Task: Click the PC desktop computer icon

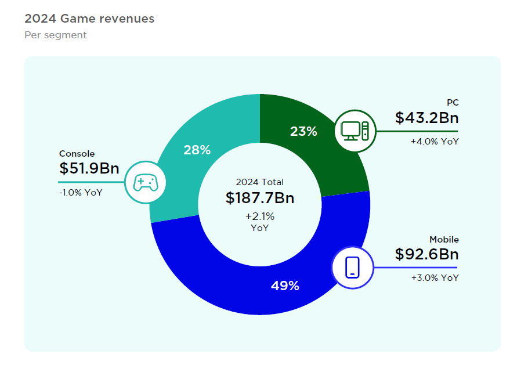Action: point(355,131)
